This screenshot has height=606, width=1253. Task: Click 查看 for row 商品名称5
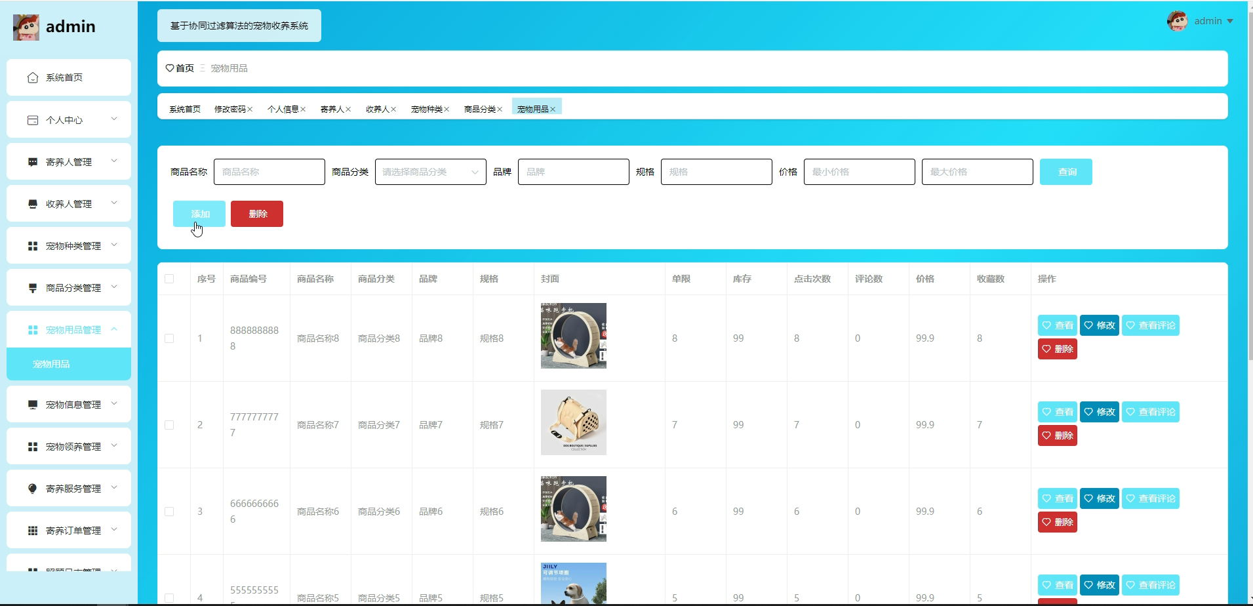[x=1058, y=585]
